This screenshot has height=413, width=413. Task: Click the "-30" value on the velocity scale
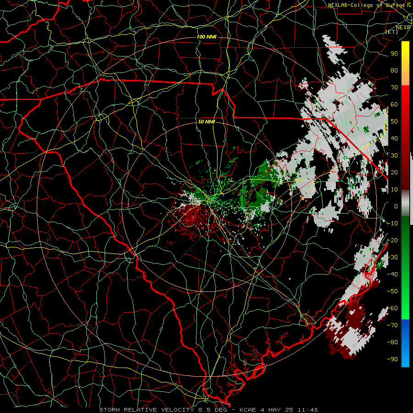(392, 257)
